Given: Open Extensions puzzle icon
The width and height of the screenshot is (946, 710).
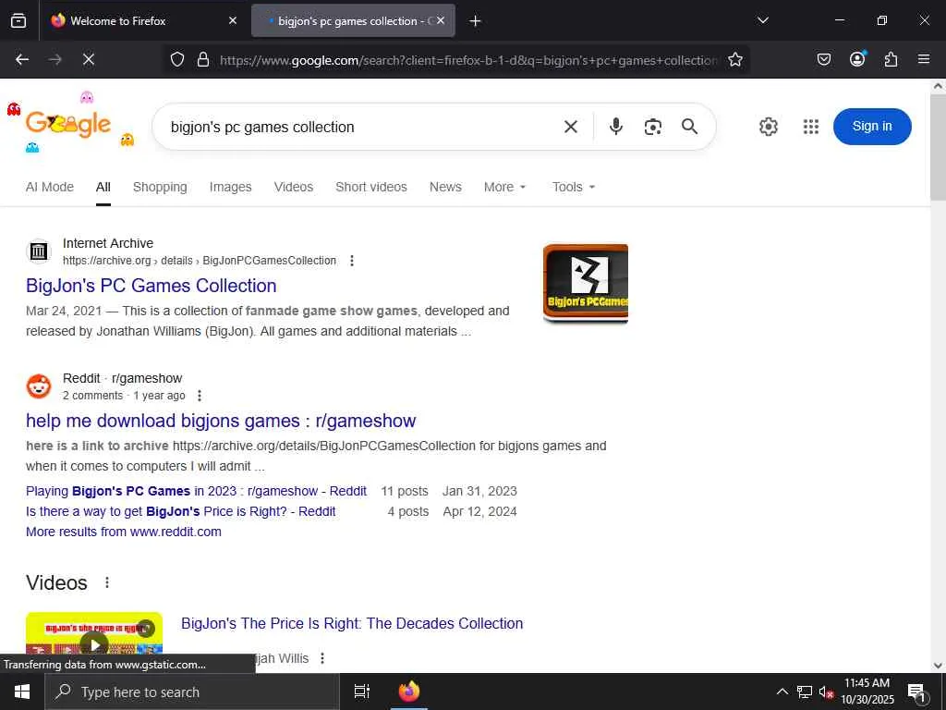Looking at the screenshot, I should click(891, 59).
